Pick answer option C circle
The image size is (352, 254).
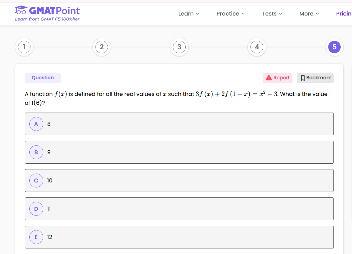(36, 181)
